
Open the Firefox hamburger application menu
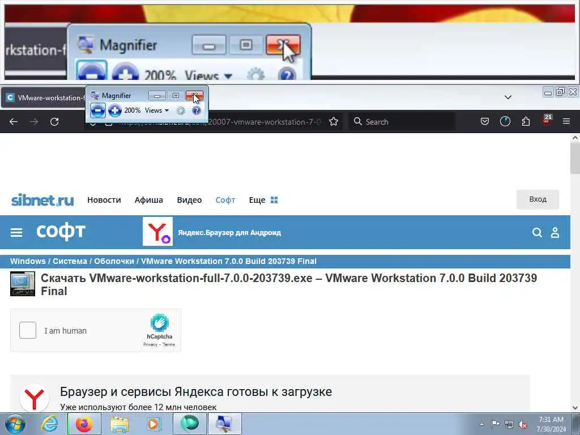(x=566, y=121)
